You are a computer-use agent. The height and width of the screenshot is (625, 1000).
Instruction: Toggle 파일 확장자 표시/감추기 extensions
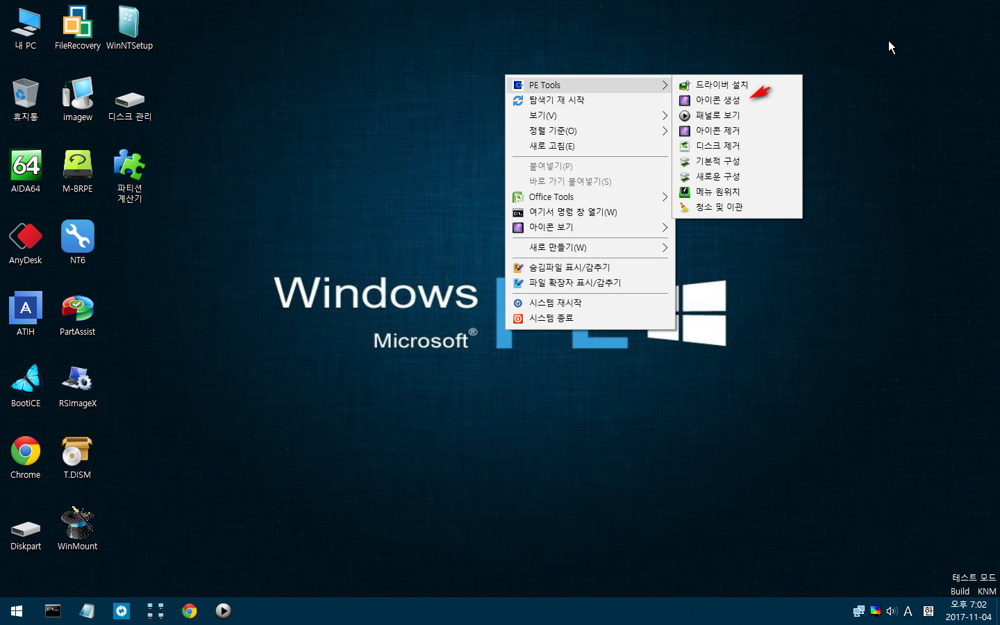click(590, 283)
